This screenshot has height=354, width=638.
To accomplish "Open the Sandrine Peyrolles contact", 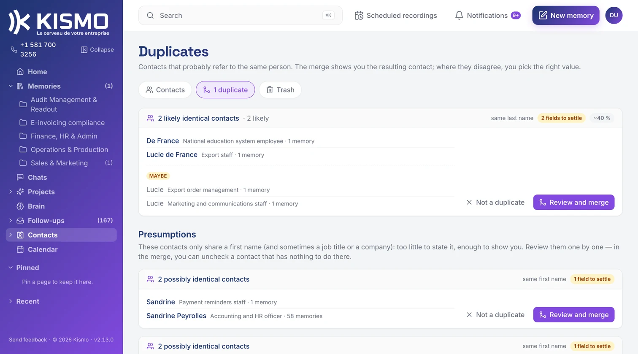I will [x=176, y=316].
